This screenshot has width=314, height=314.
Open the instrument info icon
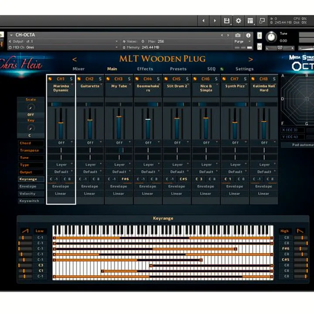pyautogui.click(x=248, y=35)
